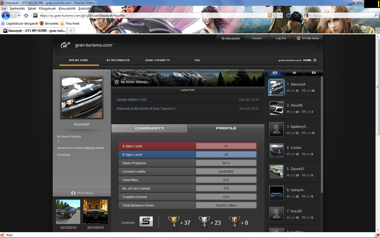This screenshot has height=238, width=380.
Task: Select the B ranking tab
Action: coord(313,72)
